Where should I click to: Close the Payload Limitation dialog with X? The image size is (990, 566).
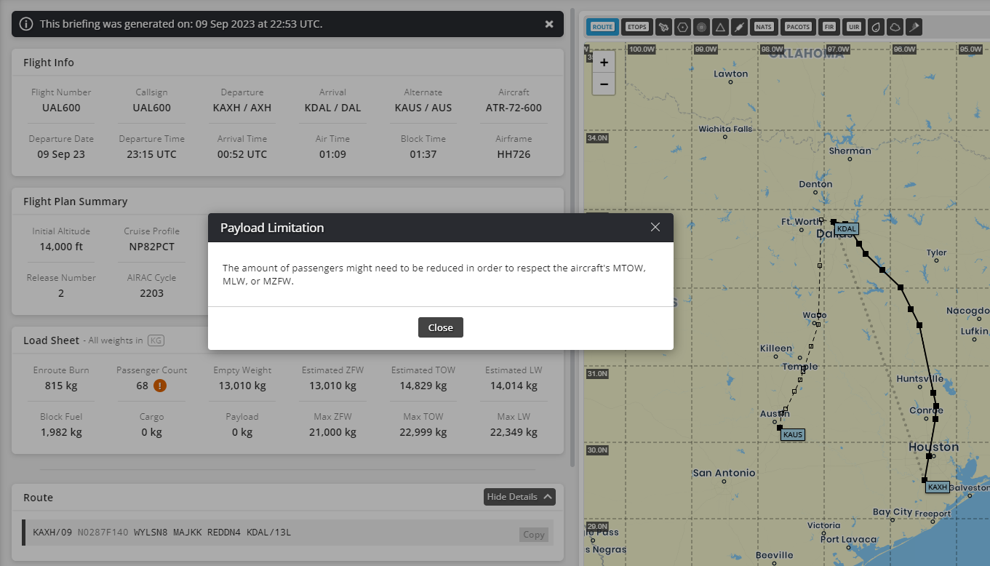655,228
